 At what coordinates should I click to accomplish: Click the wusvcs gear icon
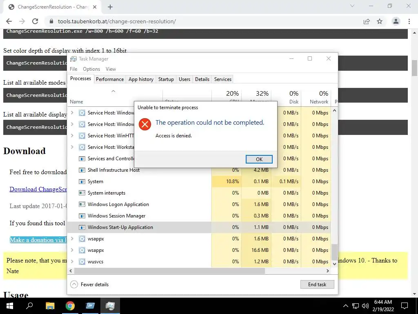(82, 262)
